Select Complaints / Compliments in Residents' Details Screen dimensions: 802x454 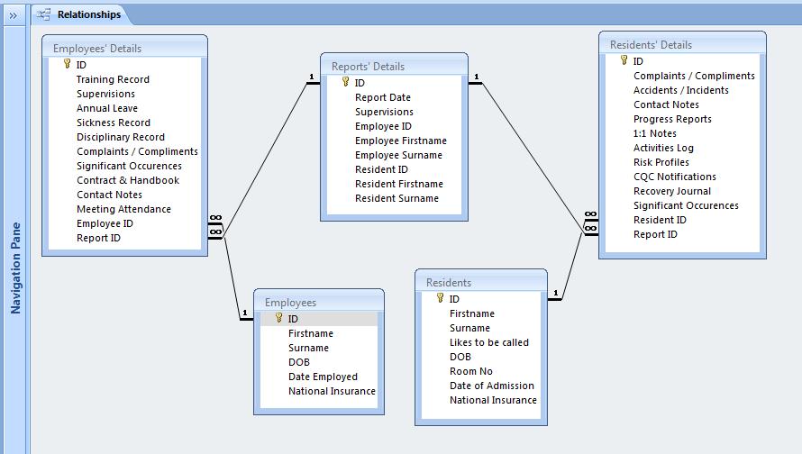tap(694, 76)
